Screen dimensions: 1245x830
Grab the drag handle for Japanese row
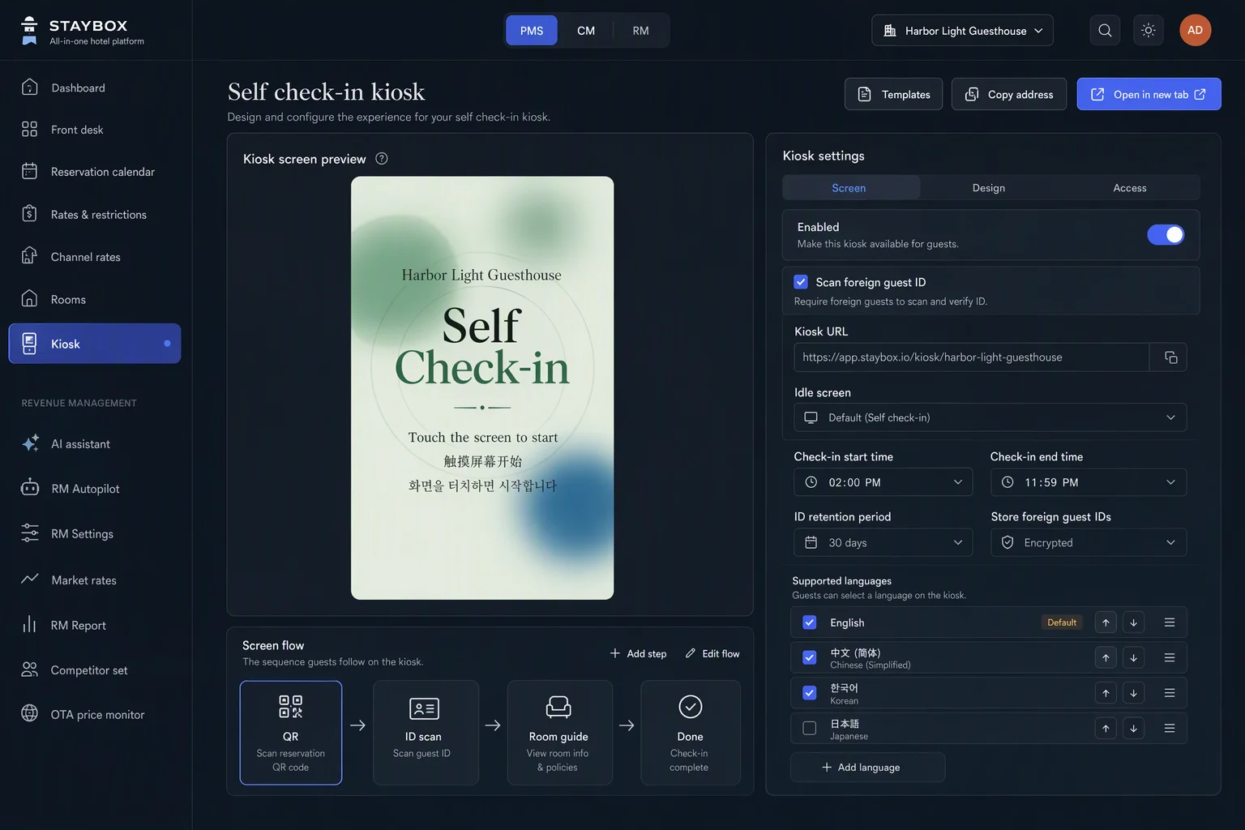pyautogui.click(x=1170, y=729)
